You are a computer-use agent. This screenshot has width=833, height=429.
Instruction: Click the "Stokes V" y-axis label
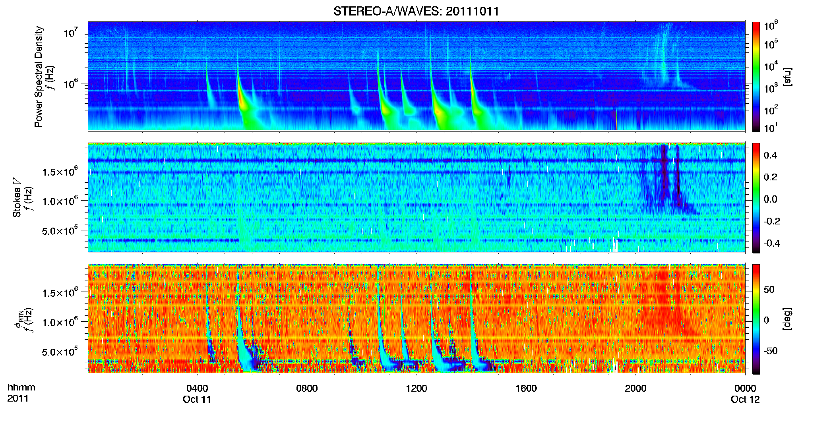click(17, 197)
